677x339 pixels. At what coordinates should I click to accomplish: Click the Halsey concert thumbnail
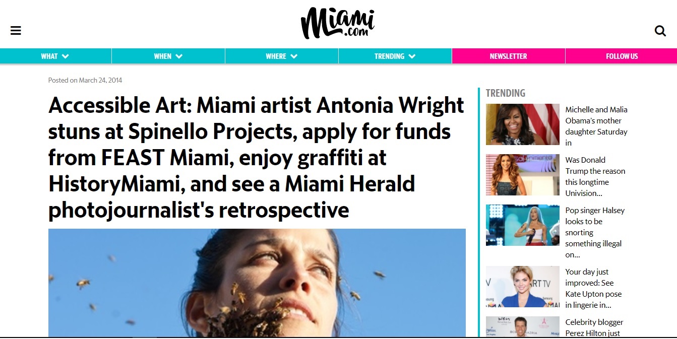point(523,225)
